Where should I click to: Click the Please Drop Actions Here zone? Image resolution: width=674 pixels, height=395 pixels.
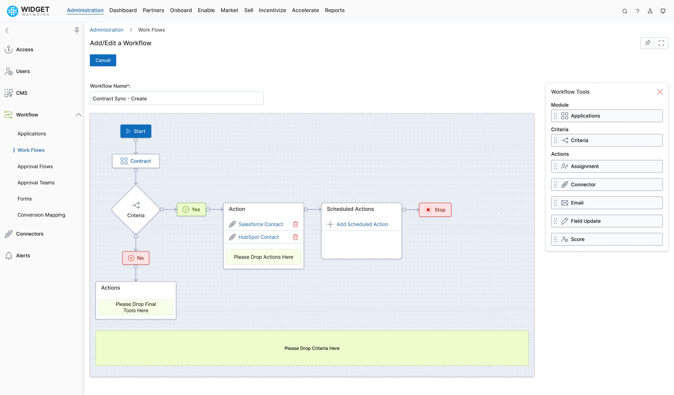pyautogui.click(x=264, y=257)
